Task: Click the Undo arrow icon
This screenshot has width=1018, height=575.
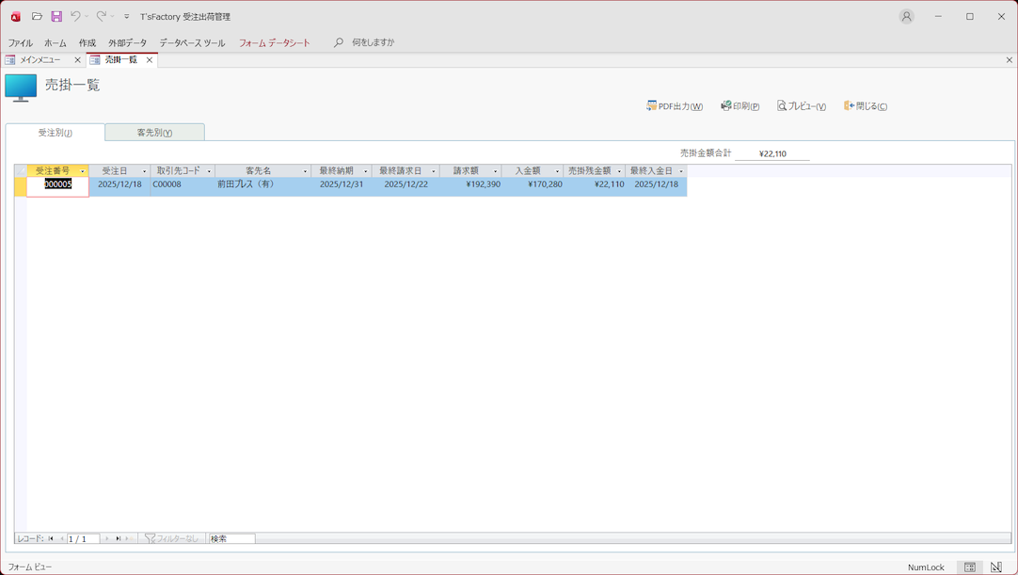Action: tap(75, 17)
